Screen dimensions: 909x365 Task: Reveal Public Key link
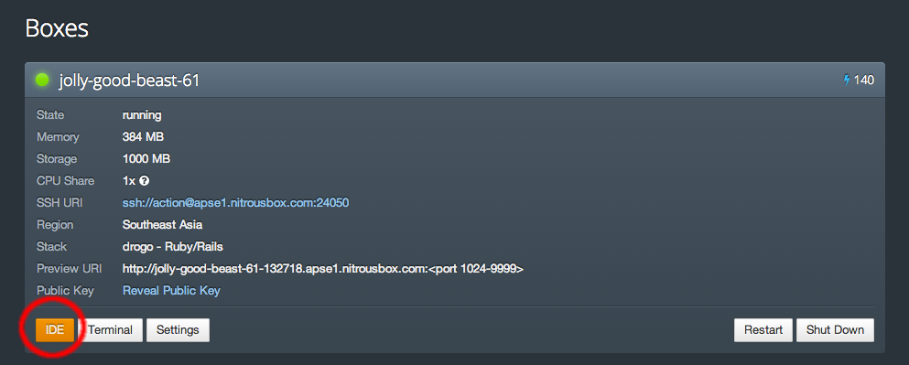[x=171, y=290]
